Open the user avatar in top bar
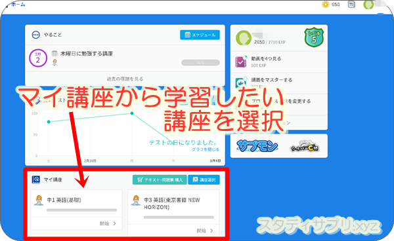The height and width of the screenshot is (241, 394). (368, 5)
